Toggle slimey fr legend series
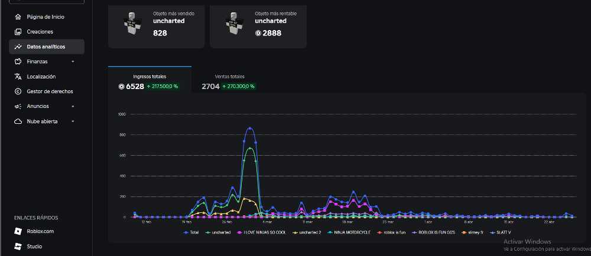The height and width of the screenshot is (256, 591). (472, 232)
